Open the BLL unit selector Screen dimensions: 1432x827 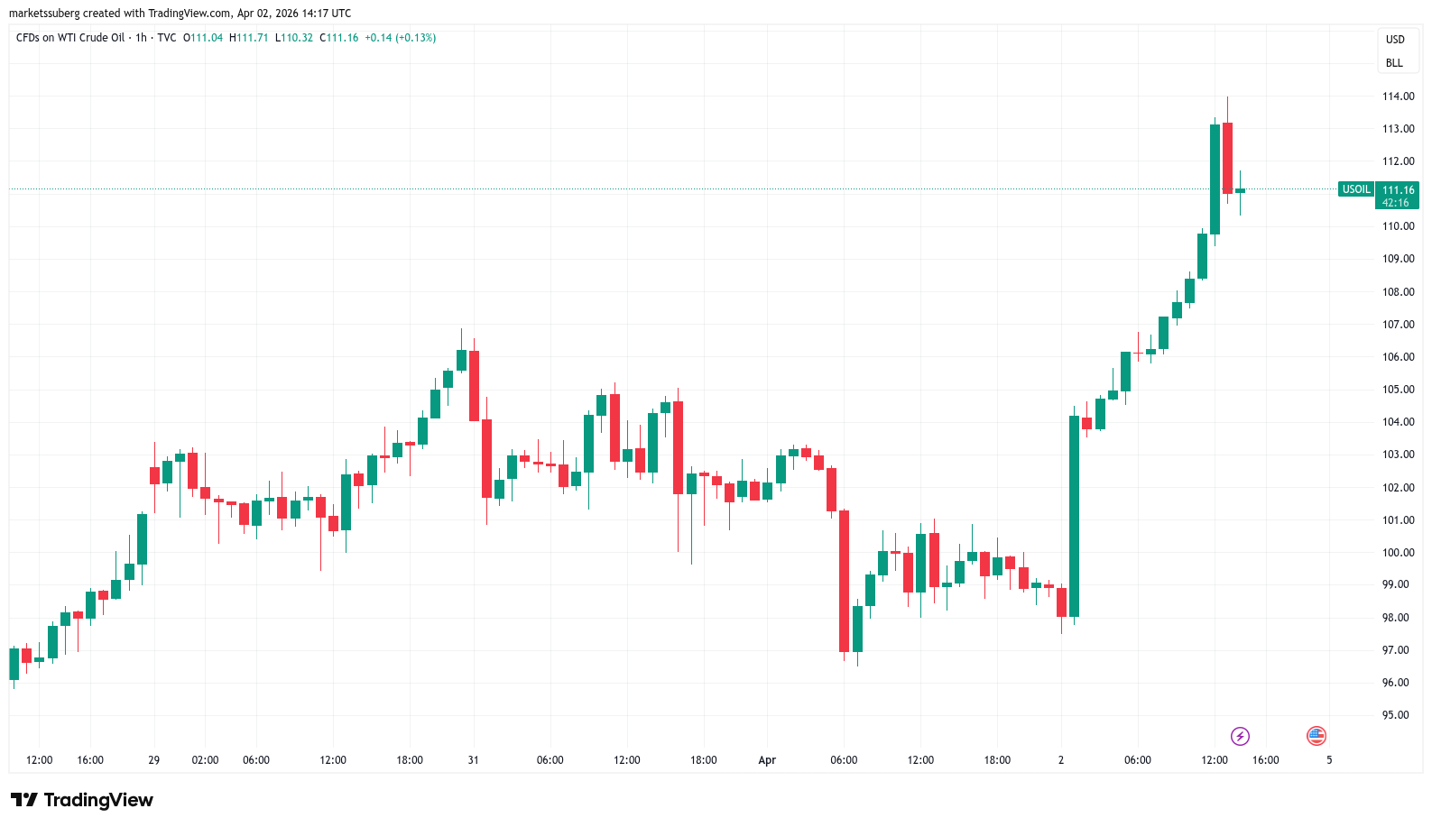(1394, 63)
